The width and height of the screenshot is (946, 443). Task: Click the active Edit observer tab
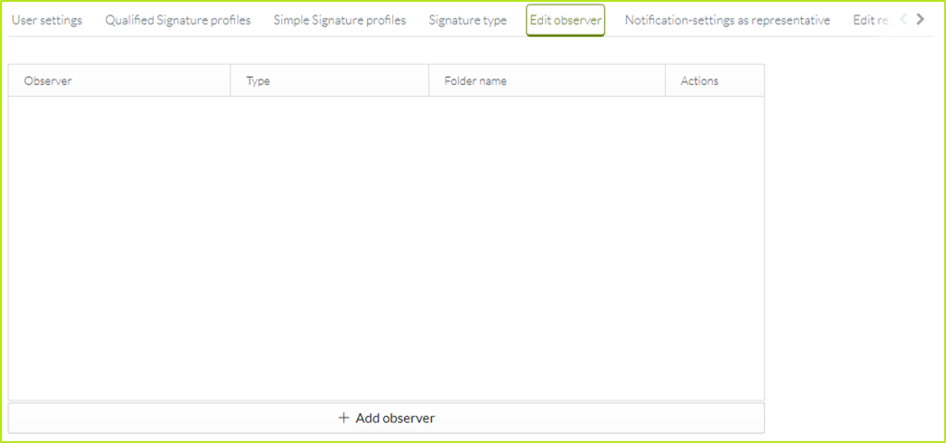coord(565,20)
